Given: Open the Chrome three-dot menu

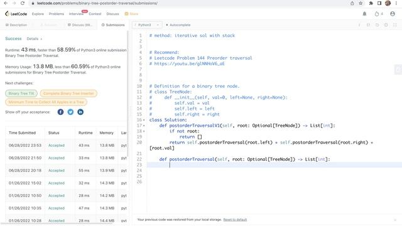Looking at the screenshot, I should point(396,3).
